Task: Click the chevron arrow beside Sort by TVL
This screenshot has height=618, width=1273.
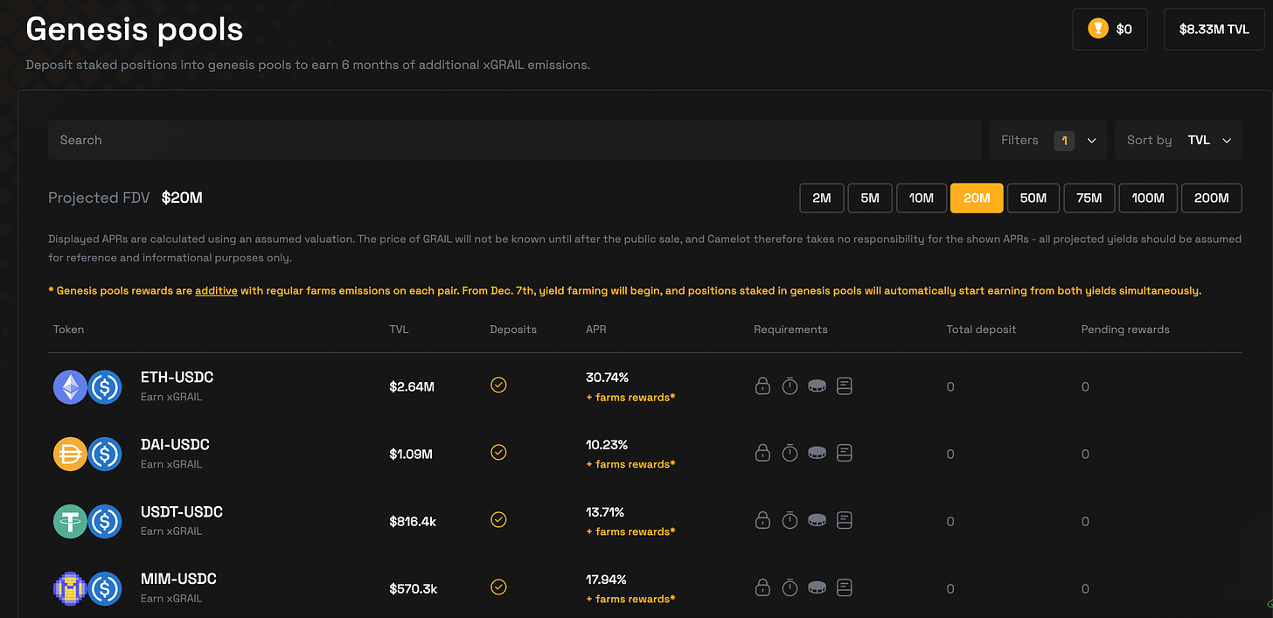Action: [1227, 140]
